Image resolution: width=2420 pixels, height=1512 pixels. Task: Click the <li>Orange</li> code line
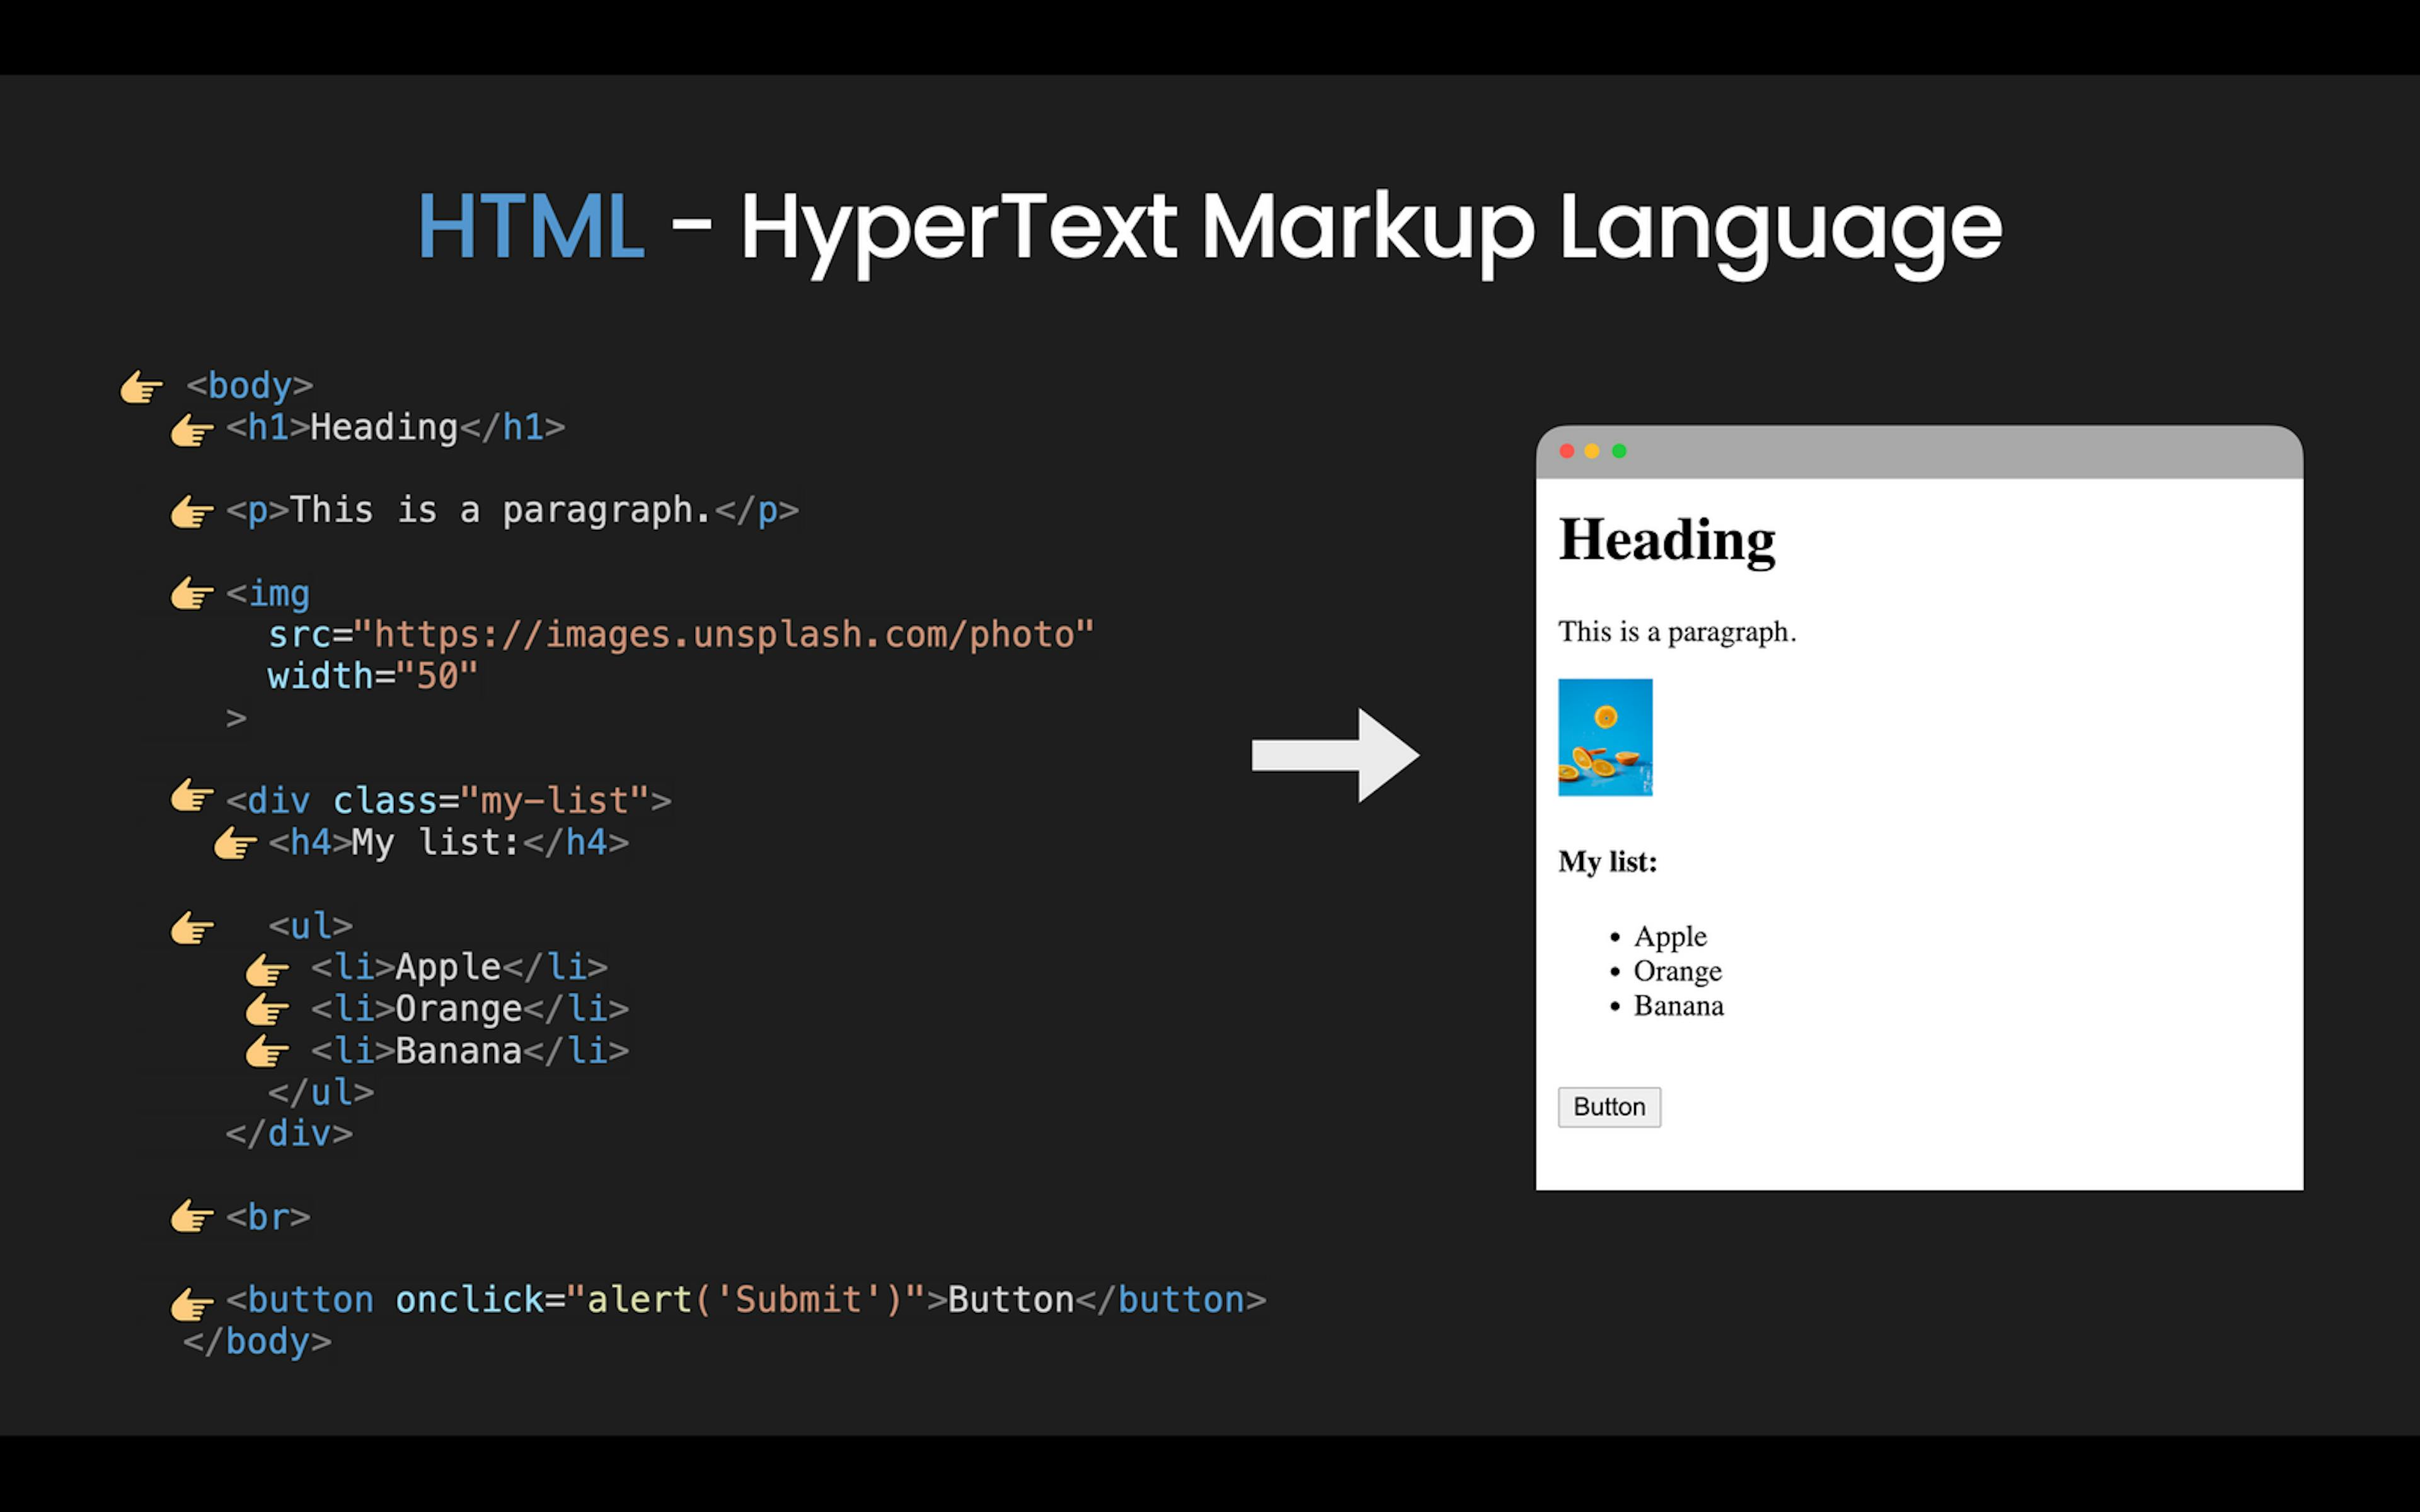[x=470, y=1009]
